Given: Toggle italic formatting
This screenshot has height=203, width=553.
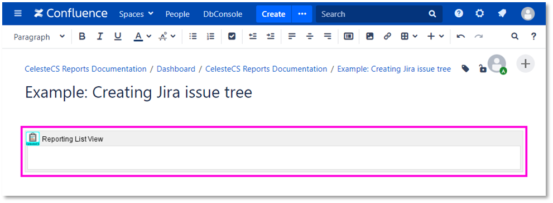Looking at the screenshot, I should (x=100, y=37).
